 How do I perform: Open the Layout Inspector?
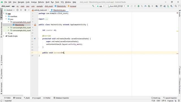[170, 98]
